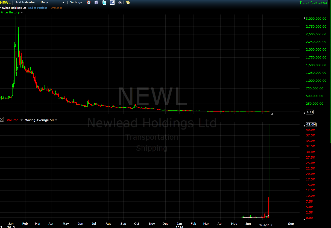
Task: Share chart on Twitter
Action: (x=104, y=2)
